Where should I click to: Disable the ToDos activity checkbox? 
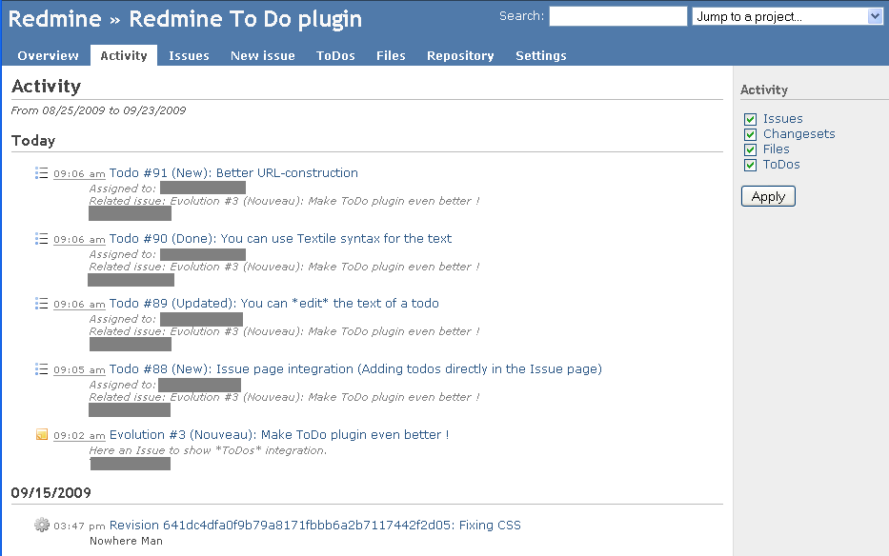pyautogui.click(x=750, y=165)
